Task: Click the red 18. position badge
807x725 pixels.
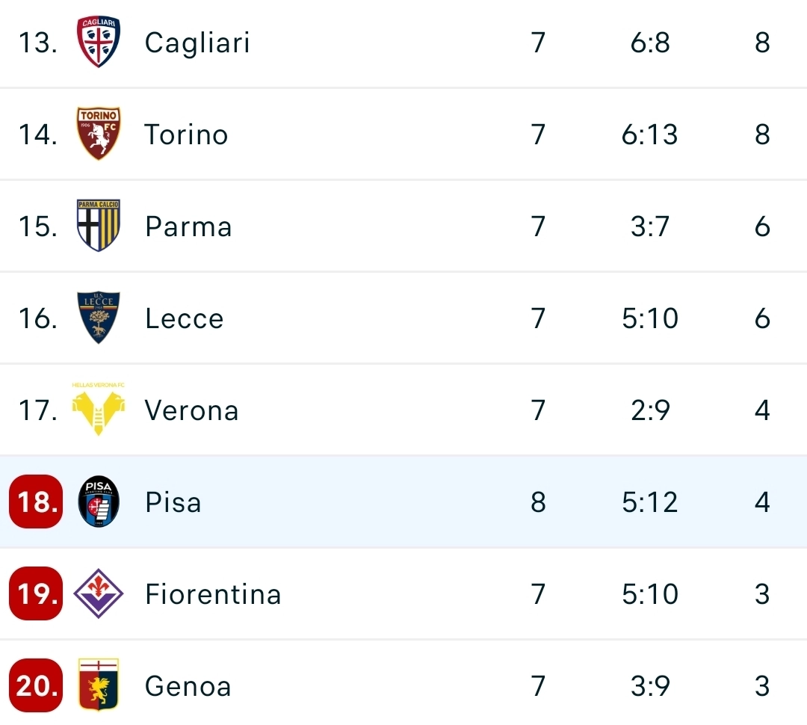Action: (36, 502)
